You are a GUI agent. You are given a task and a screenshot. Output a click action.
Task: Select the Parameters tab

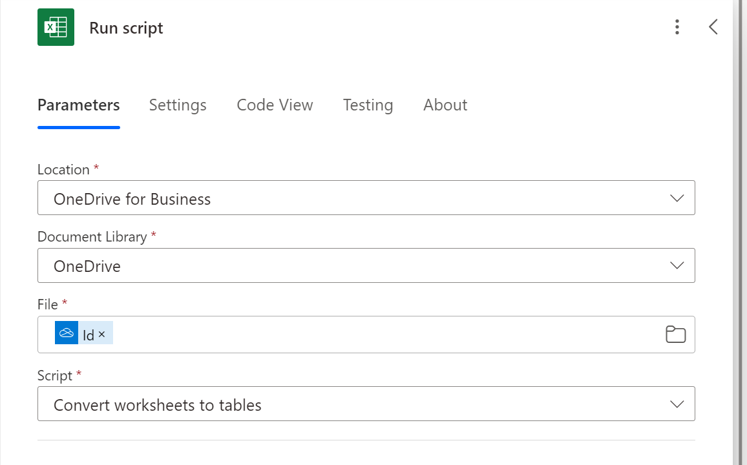(x=79, y=105)
